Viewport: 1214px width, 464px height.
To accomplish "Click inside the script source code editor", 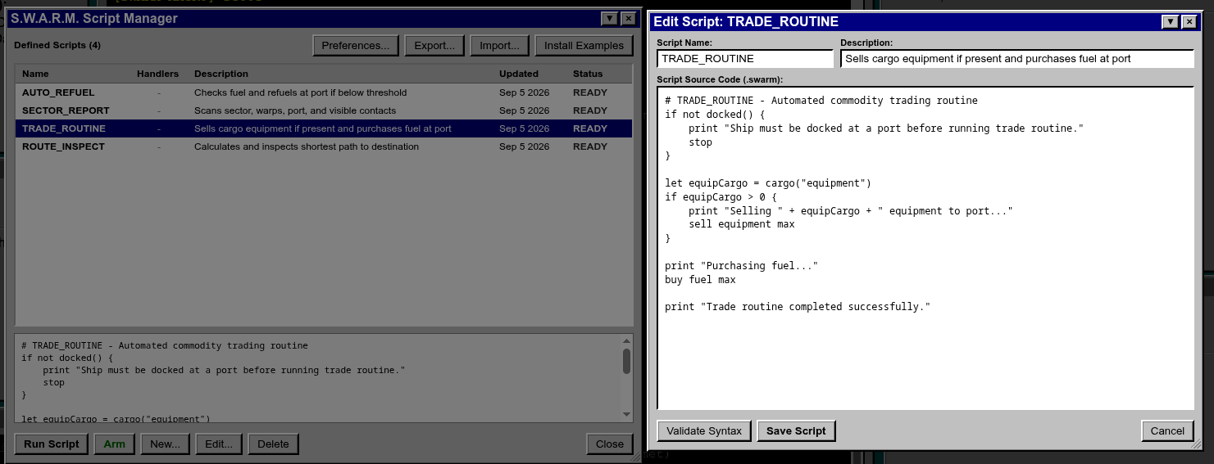I will coord(925,248).
